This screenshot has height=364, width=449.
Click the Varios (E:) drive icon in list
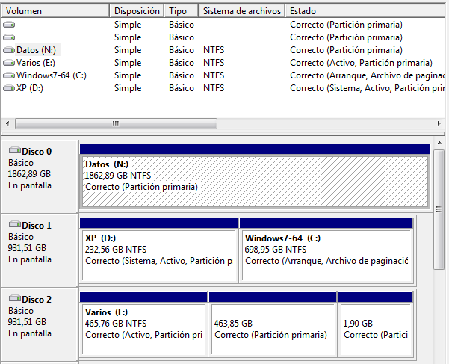tap(9, 63)
